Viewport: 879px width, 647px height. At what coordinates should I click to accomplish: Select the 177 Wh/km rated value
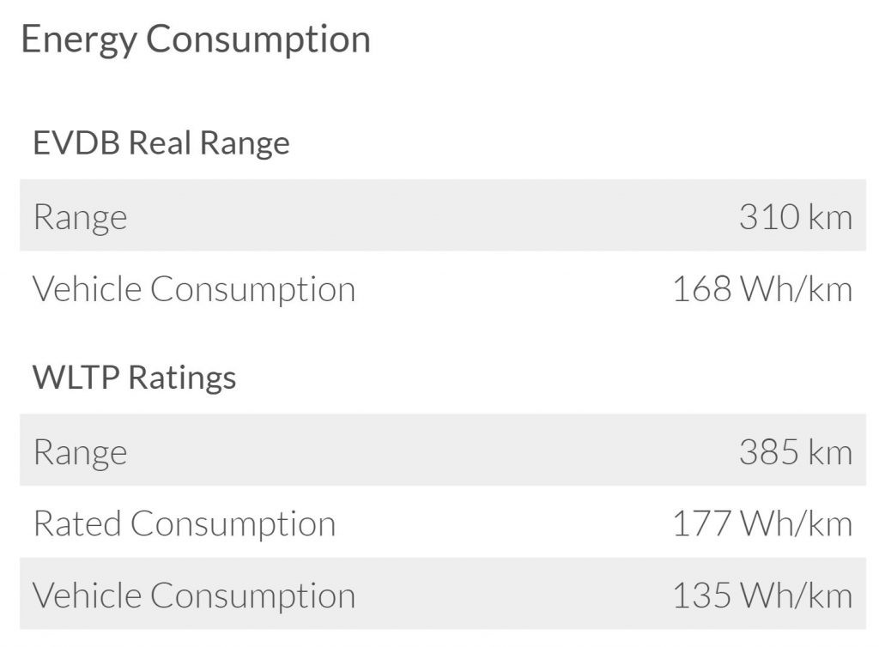(x=762, y=523)
